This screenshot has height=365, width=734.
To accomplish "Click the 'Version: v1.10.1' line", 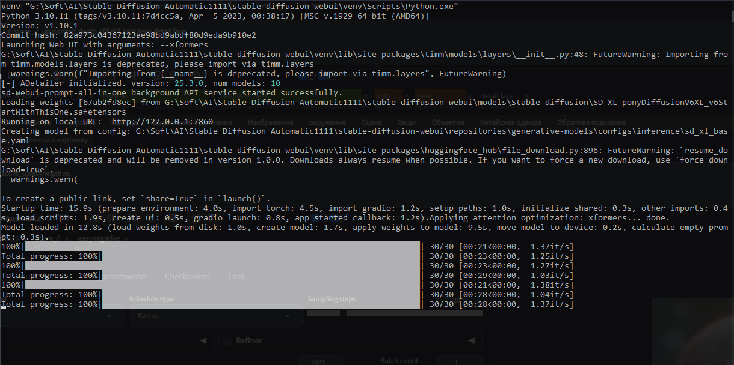I will click(39, 26).
